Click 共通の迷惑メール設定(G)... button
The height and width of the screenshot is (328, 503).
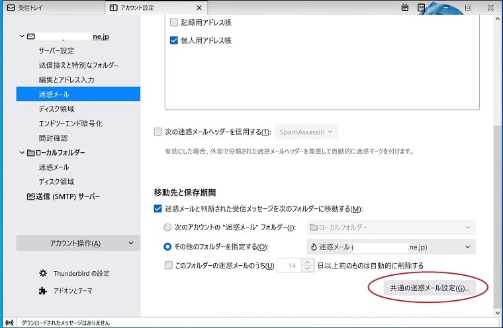click(x=430, y=288)
